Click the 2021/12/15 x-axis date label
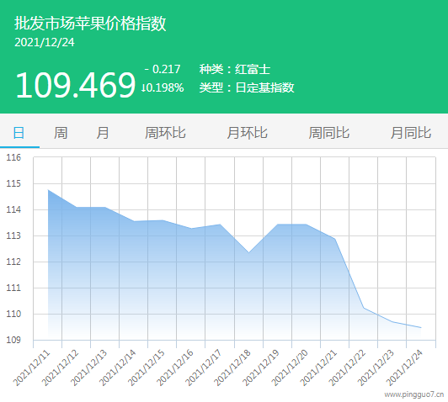This screenshot has width=448, height=402. click(147, 368)
